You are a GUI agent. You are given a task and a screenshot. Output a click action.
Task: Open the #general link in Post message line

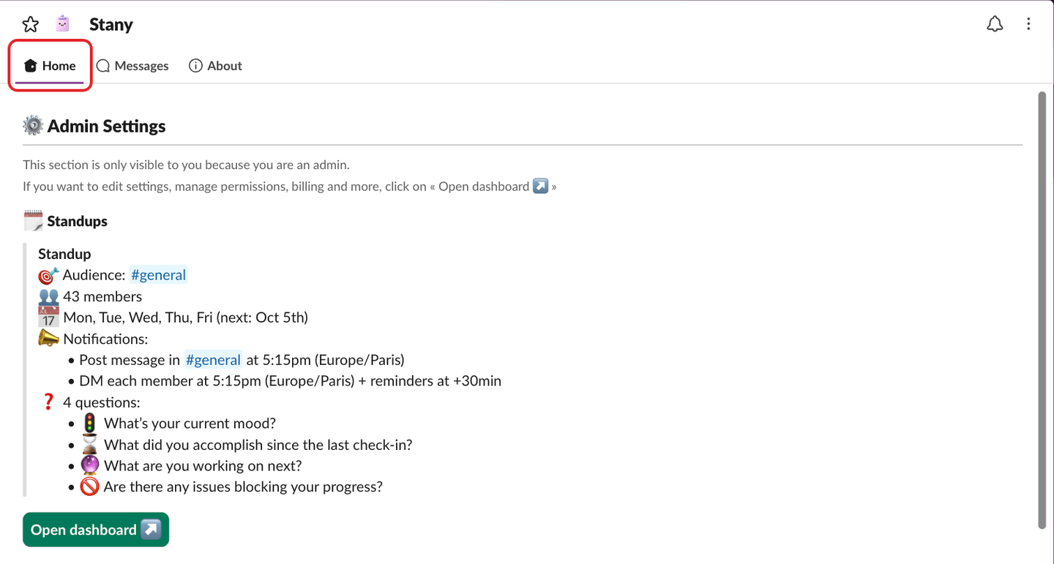[213, 360]
